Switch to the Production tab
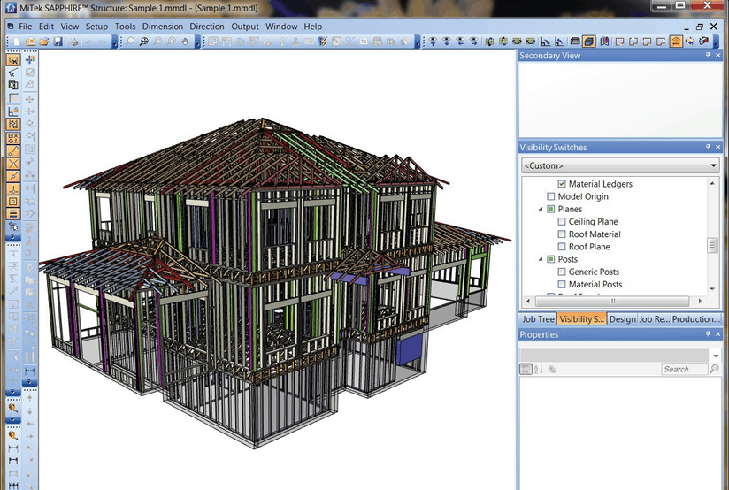The width and height of the screenshot is (729, 490). (696, 319)
